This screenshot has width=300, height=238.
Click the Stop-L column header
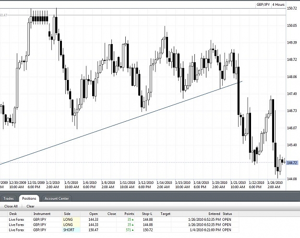(x=147, y=214)
